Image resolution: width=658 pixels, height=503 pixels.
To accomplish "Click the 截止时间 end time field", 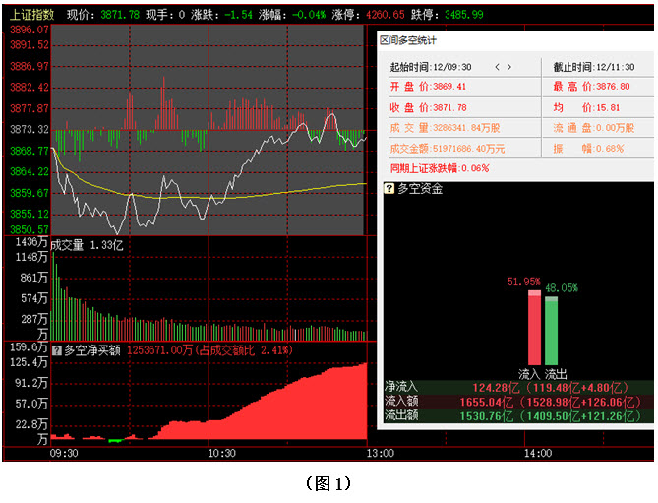I will (598, 67).
